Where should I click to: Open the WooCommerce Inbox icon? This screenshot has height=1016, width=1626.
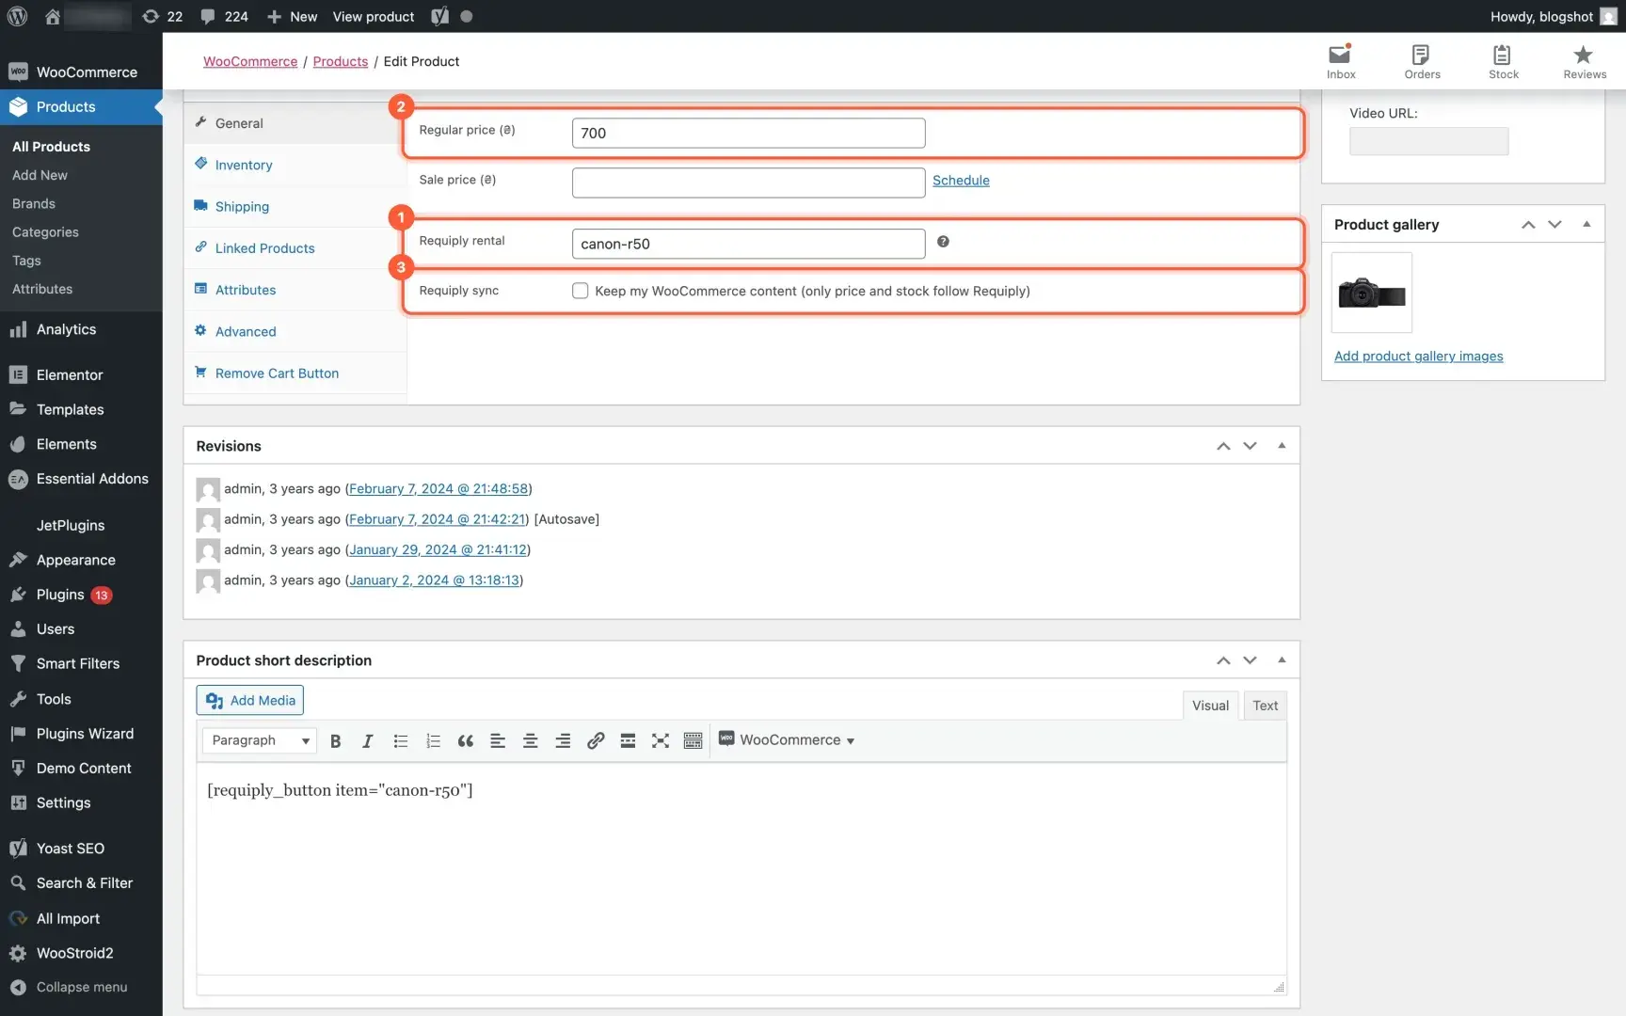pyautogui.click(x=1341, y=61)
